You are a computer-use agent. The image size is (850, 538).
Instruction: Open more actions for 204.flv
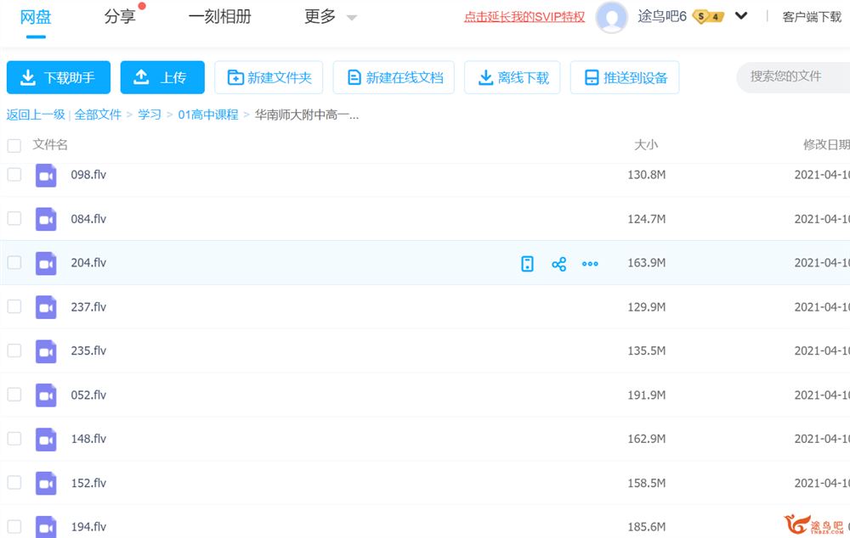pyautogui.click(x=590, y=264)
